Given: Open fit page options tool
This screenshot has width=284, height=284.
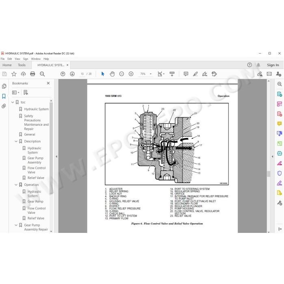Looking at the screenshot, I should [x=161, y=74].
